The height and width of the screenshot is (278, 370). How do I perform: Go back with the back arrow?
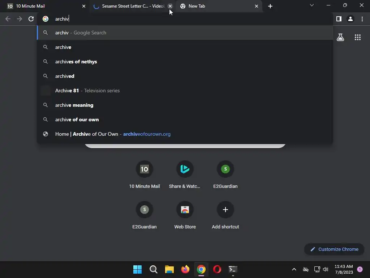pyautogui.click(x=8, y=19)
